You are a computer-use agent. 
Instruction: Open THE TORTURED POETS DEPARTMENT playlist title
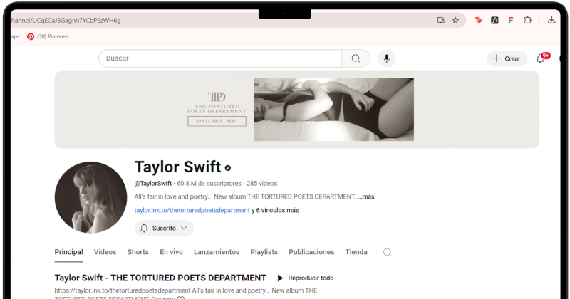coord(160,278)
